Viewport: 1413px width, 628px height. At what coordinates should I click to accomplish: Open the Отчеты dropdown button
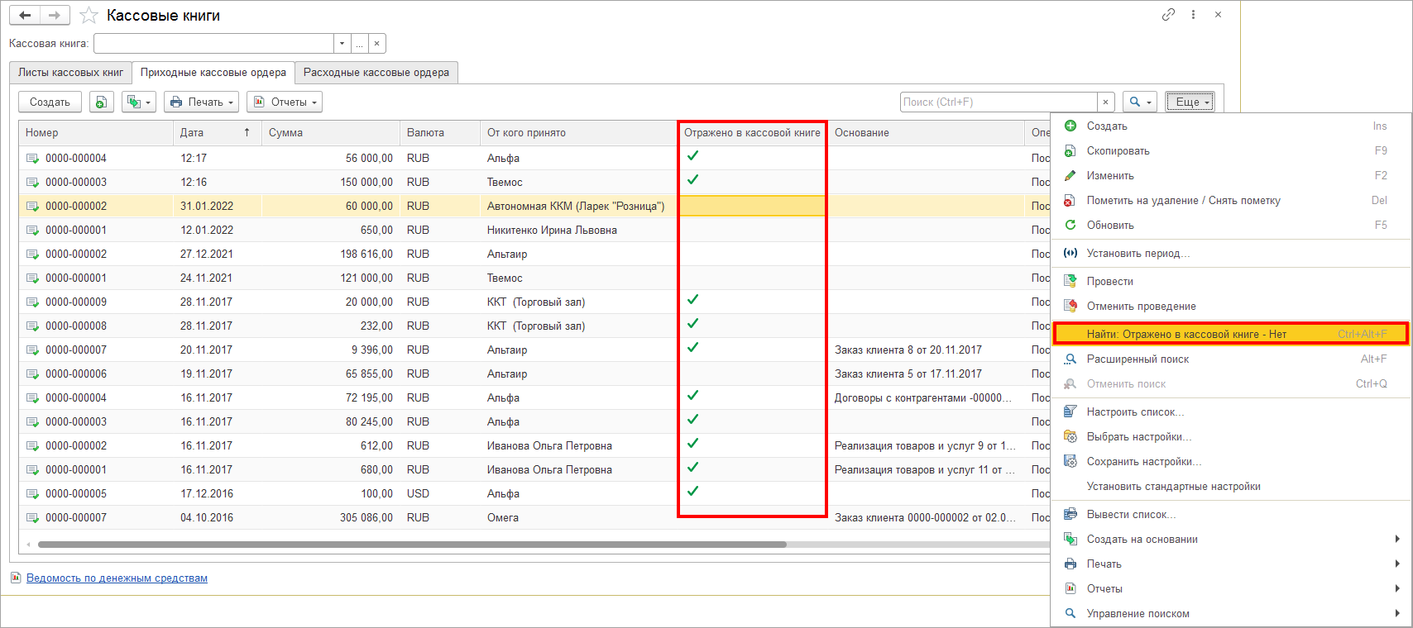[285, 102]
